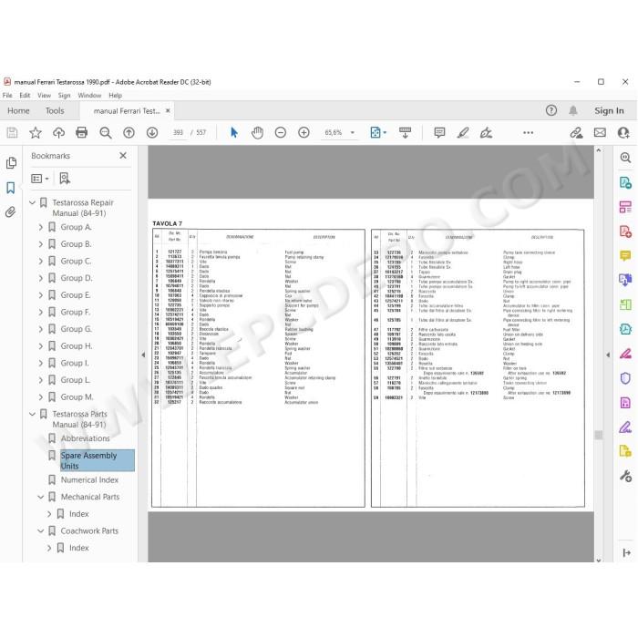Collapse the Mechanical Parts bookmark

[41, 498]
